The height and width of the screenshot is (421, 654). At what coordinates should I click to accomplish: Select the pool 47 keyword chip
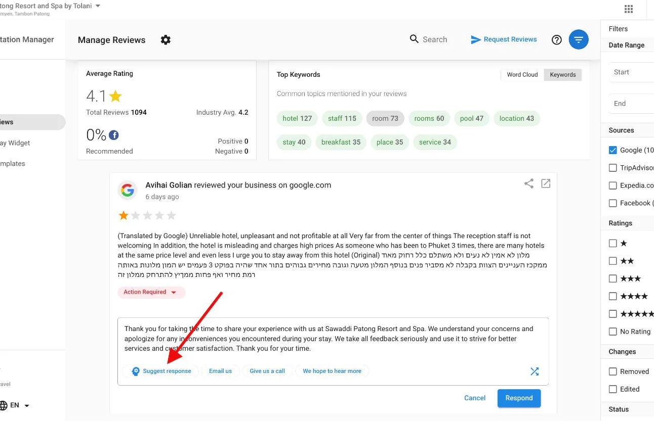click(472, 119)
